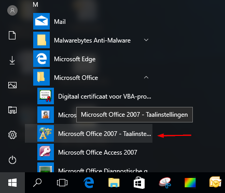Click the Microsoft Office 2007 Taalinstellingen icon
The image size is (225, 193).
coord(46,133)
